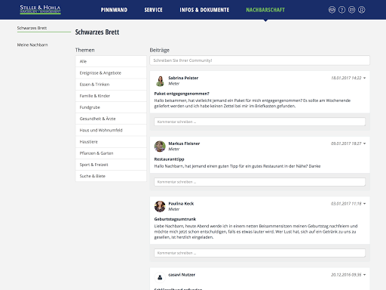Select the Haustiere topic
The height and width of the screenshot is (290, 386).
111,142
